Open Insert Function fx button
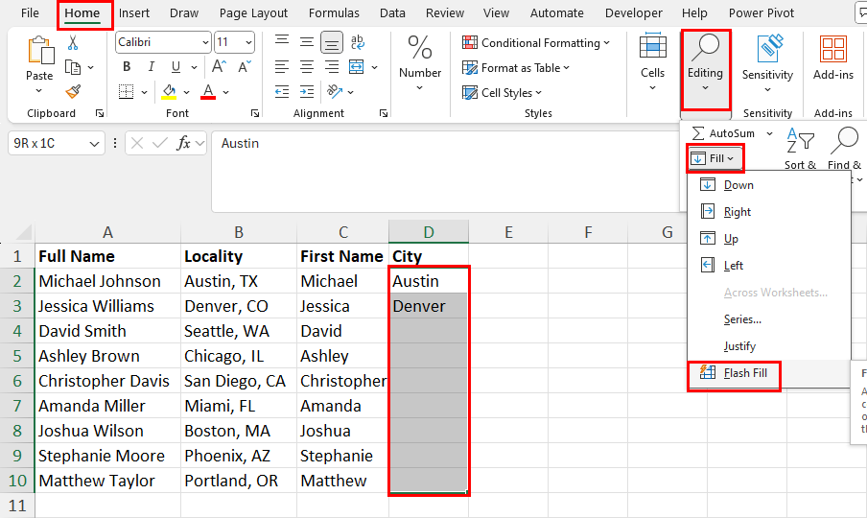 [x=183, y=143]
